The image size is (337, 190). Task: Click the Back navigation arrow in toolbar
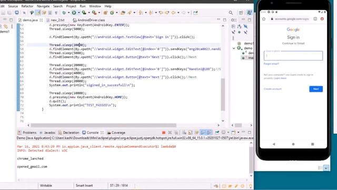coord(173,13)
